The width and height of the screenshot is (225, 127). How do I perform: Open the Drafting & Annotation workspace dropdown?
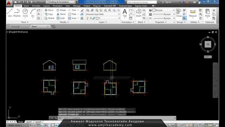pos(60,2)
